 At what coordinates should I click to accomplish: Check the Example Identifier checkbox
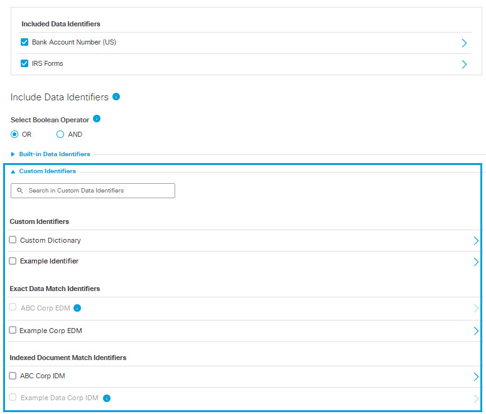pyautogui.click(x=13, y=261)
